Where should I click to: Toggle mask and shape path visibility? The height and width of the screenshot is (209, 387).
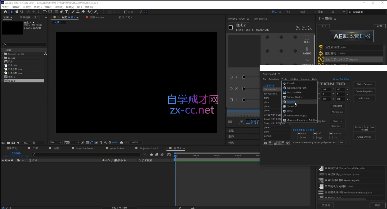tap(92, 143)
